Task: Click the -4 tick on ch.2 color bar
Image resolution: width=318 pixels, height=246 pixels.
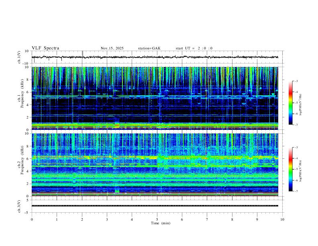Action: [296, 158]
